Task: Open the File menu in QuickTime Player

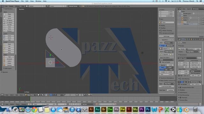Action: click(22, 1)
